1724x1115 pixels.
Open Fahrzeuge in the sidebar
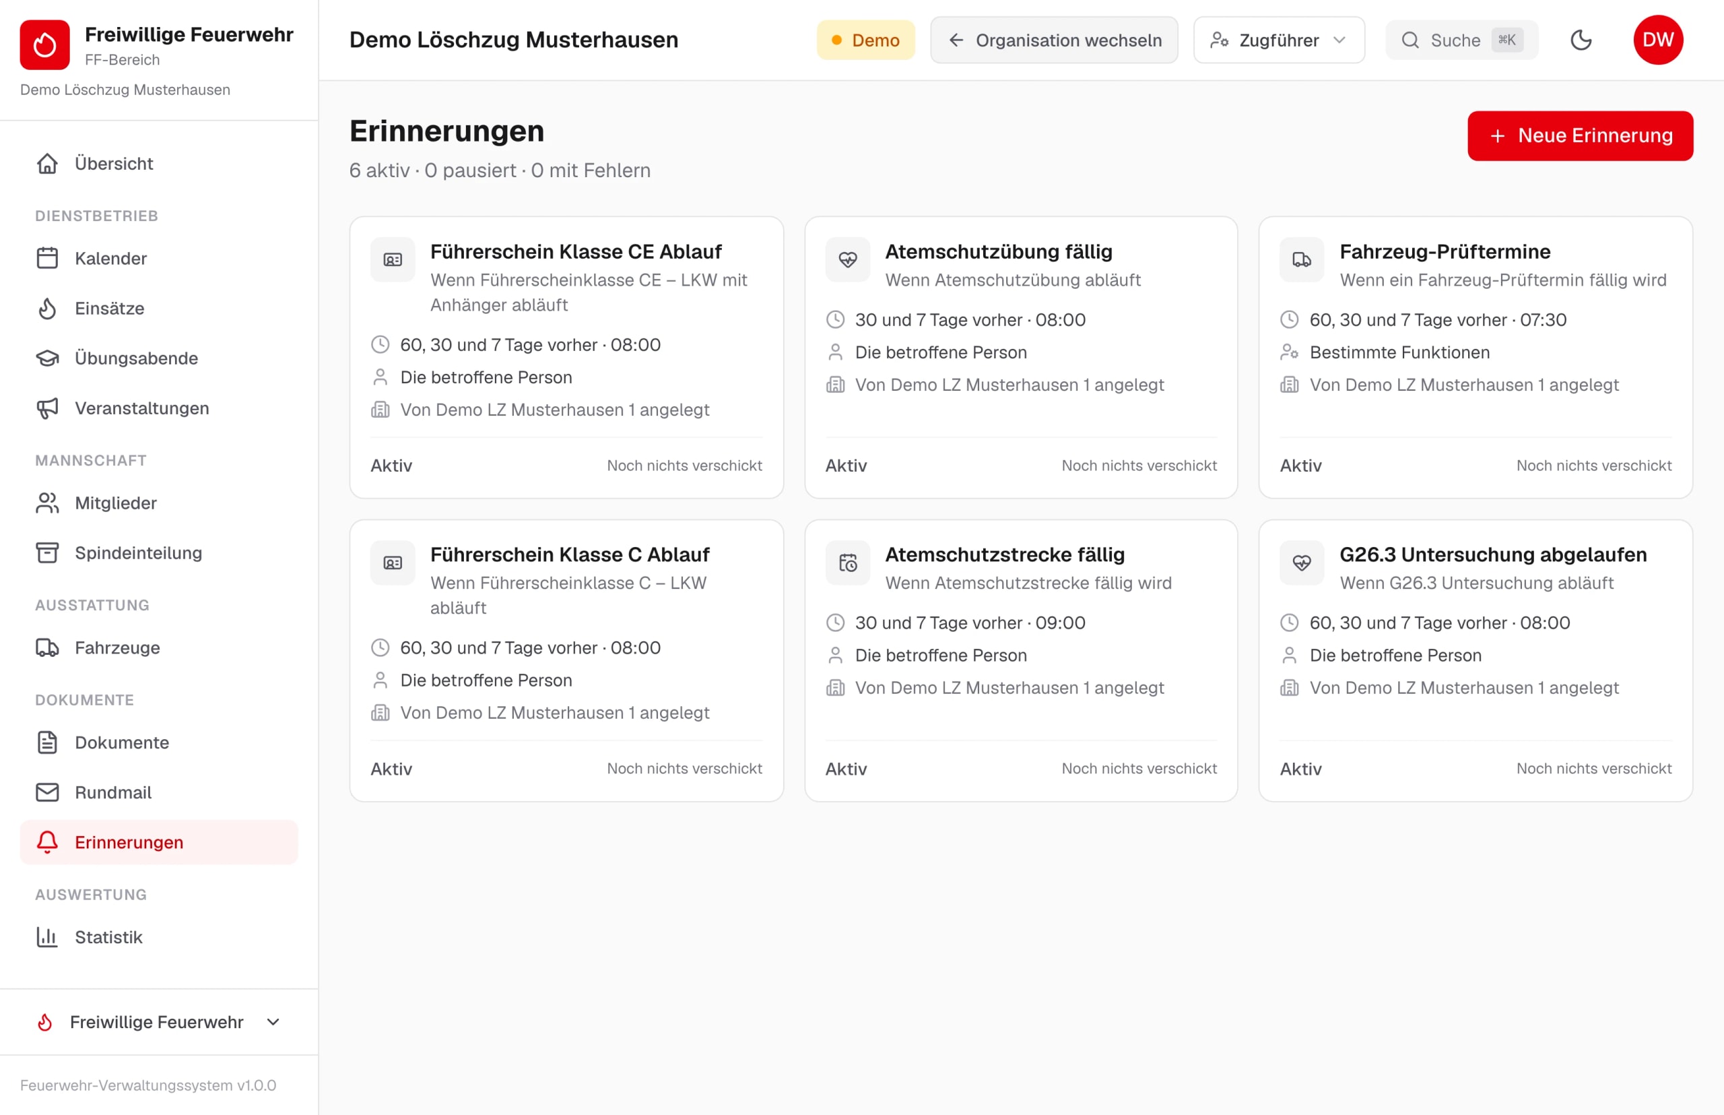click(159, 648)
